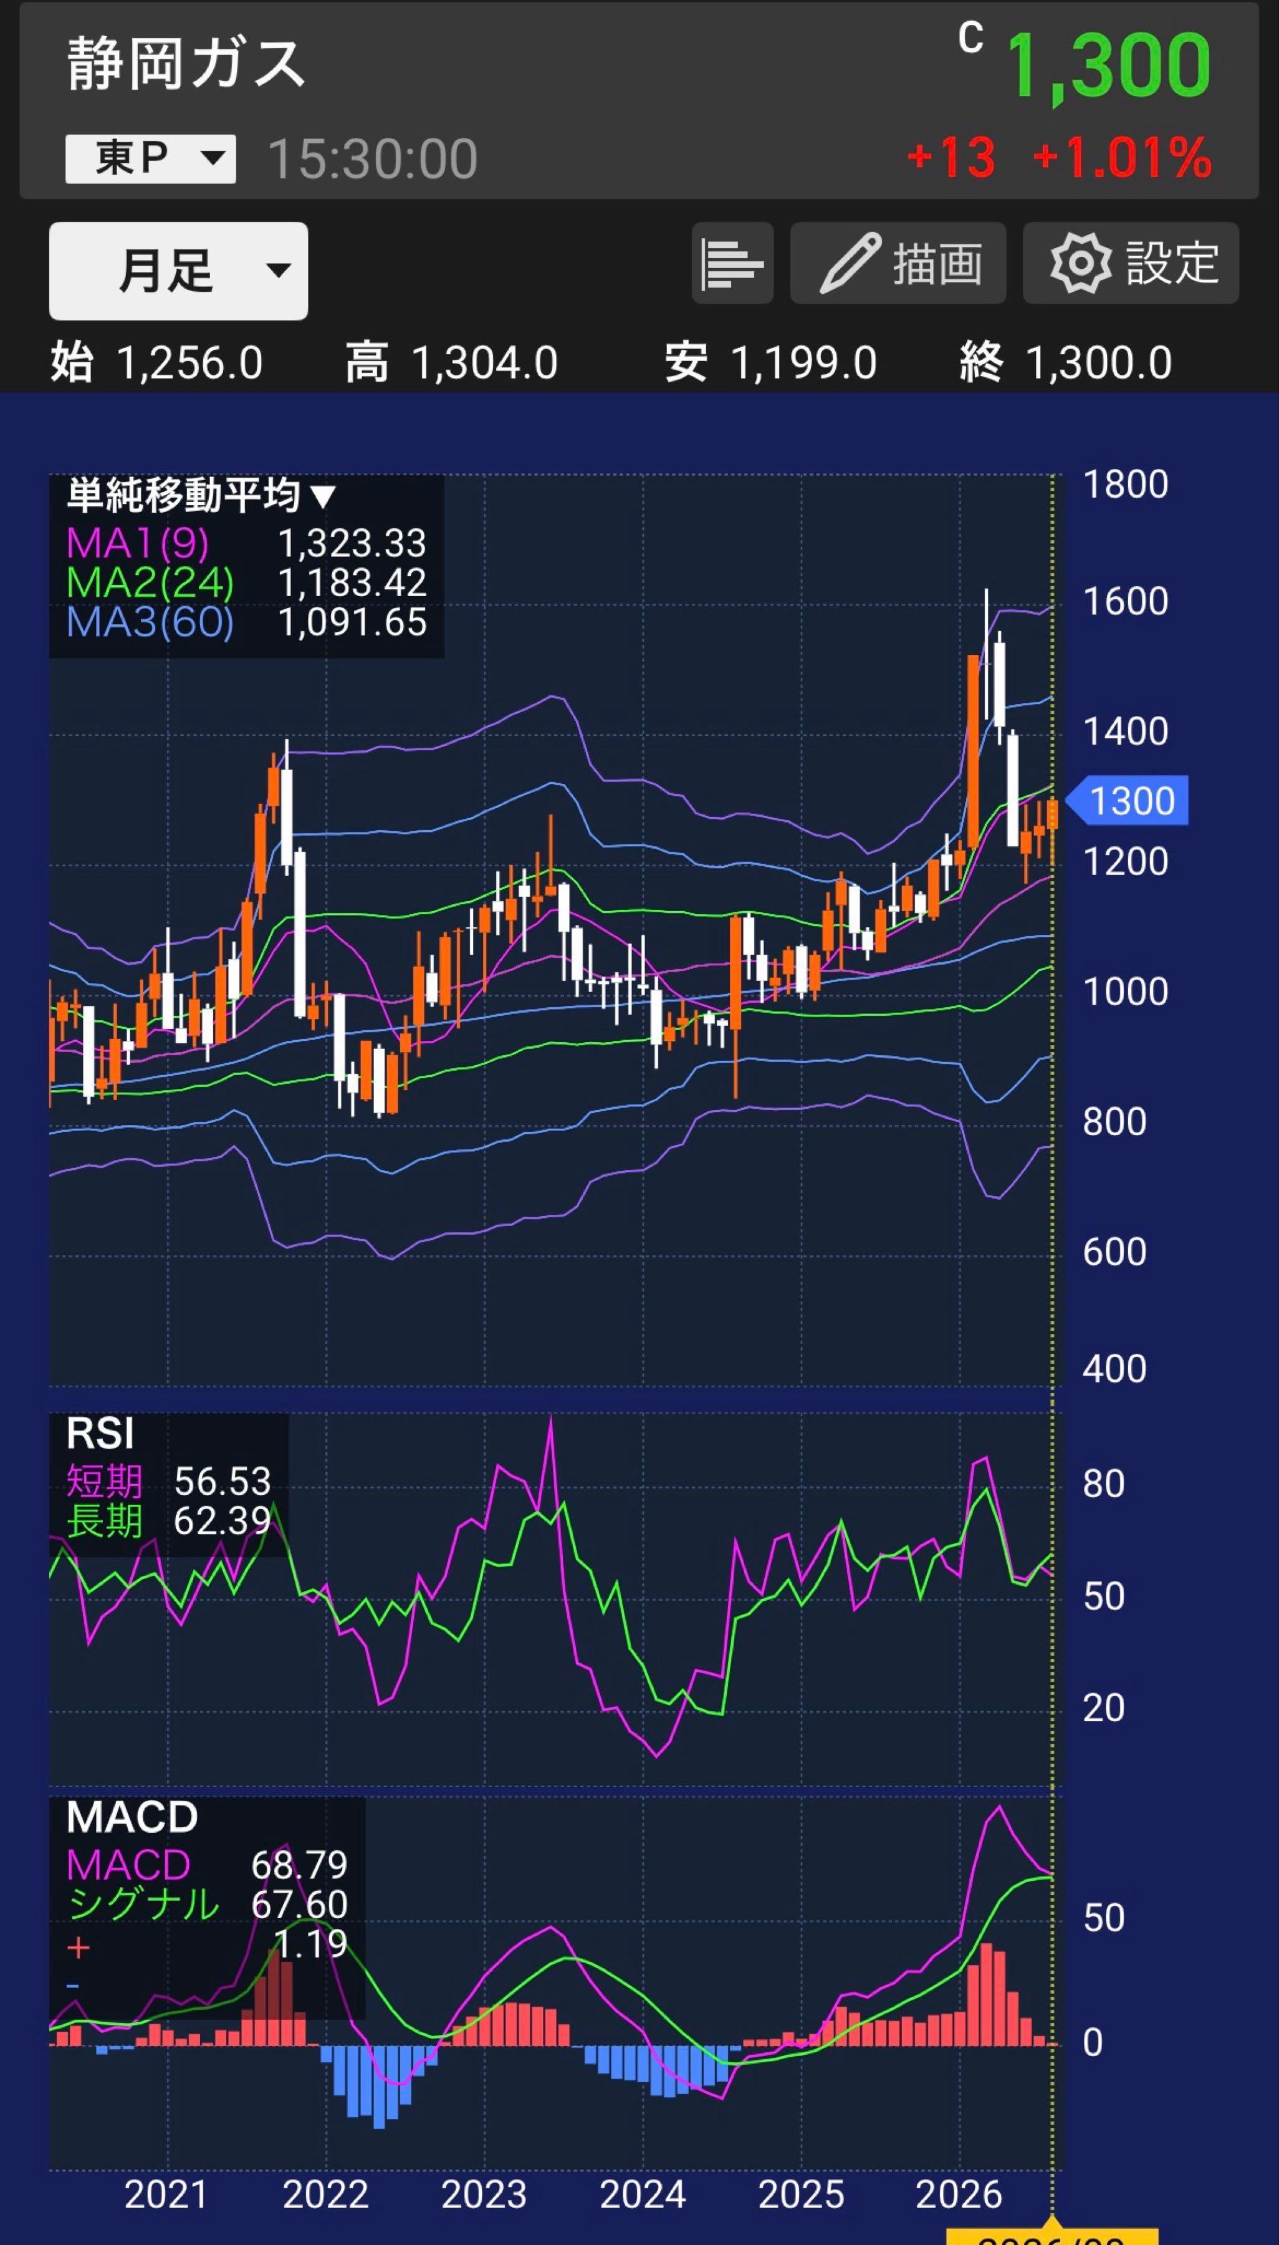This screenshot has height=2245, width=1279.
Task: Tap the RSI 短期 56.53 reading
Action: (x=169, y=1482)
